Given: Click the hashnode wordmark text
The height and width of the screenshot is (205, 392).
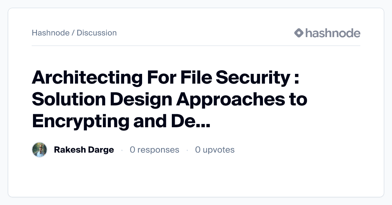Looking at the screenshot, I should tap(333, 33).
